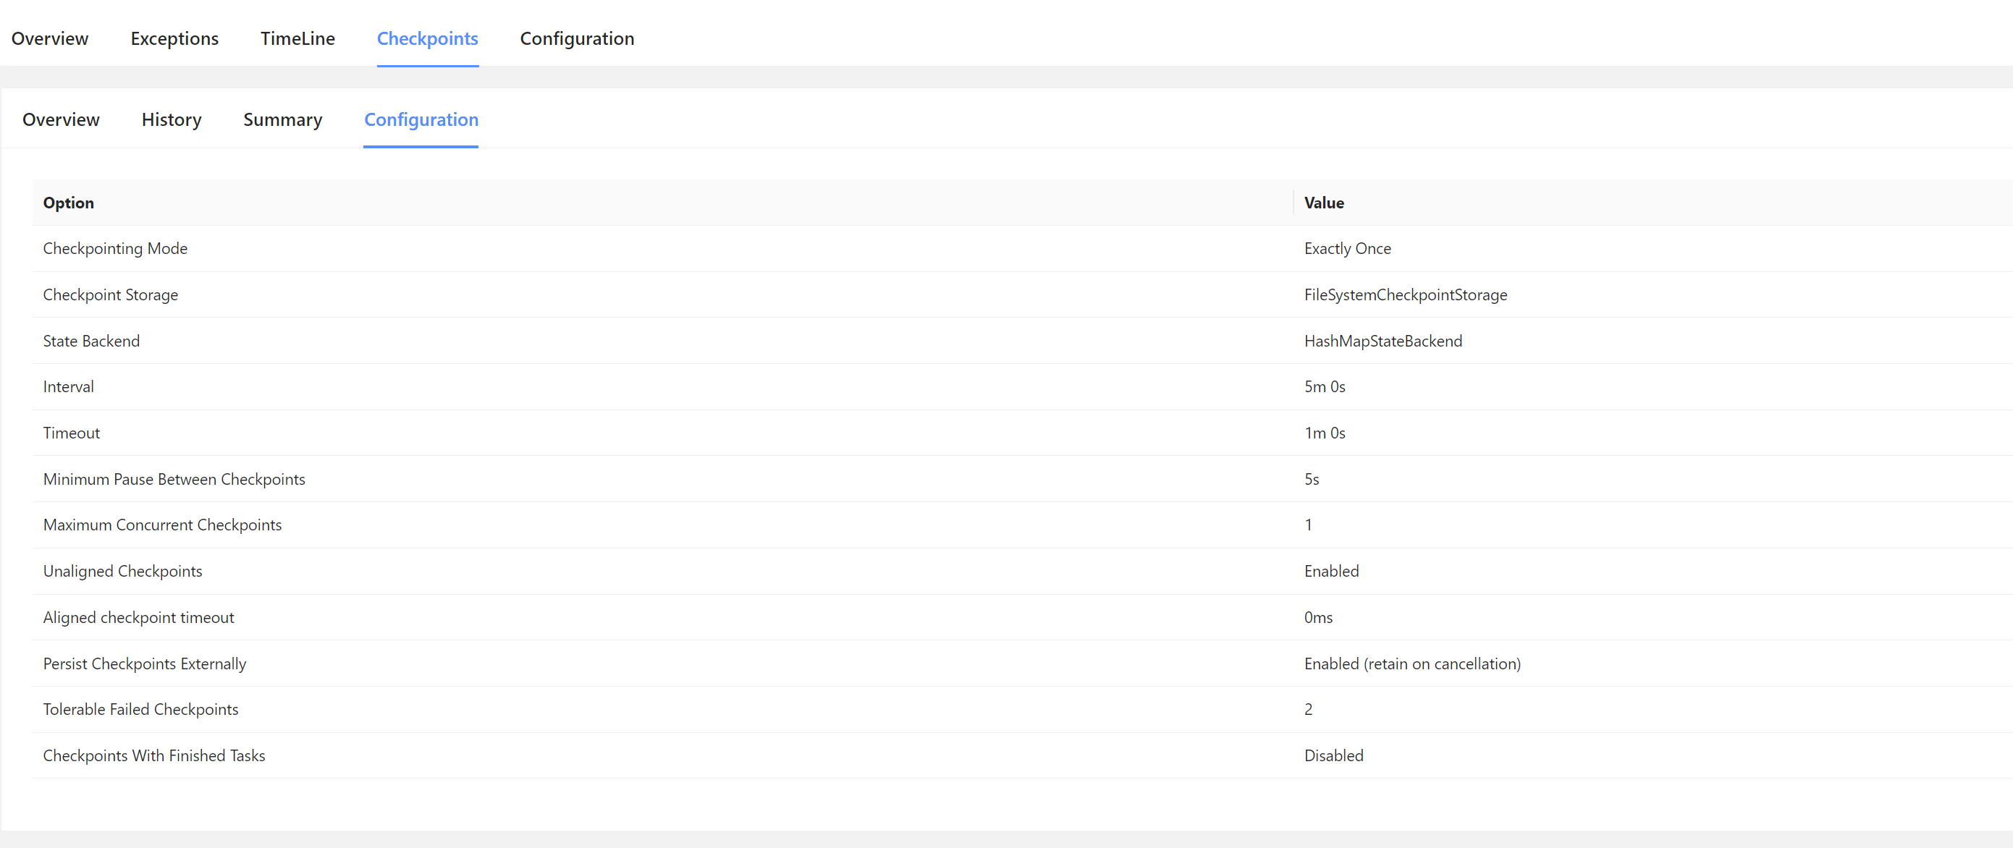
Task: Open the top-level Overview tab
Action: pyautogui.click(x=50, y=38)
